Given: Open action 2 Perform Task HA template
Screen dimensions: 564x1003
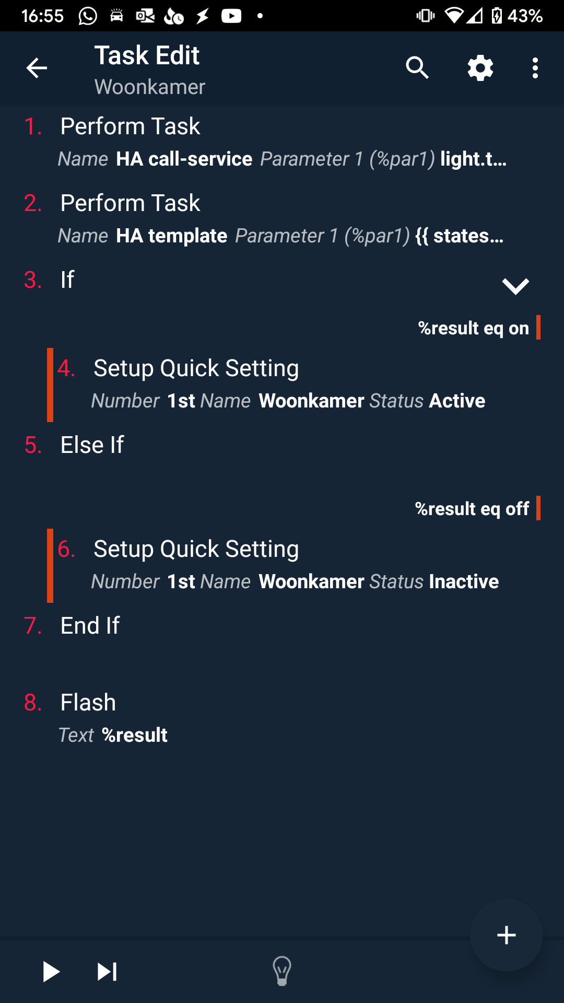Looking at the screenshot, I should point(209,218).
